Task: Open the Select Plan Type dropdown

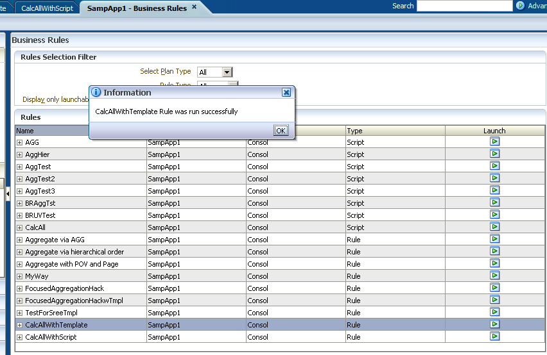Action: point(227,72)
